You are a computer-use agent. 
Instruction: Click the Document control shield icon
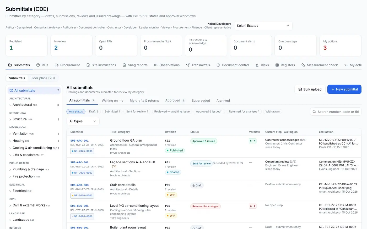tap(218, 65)
